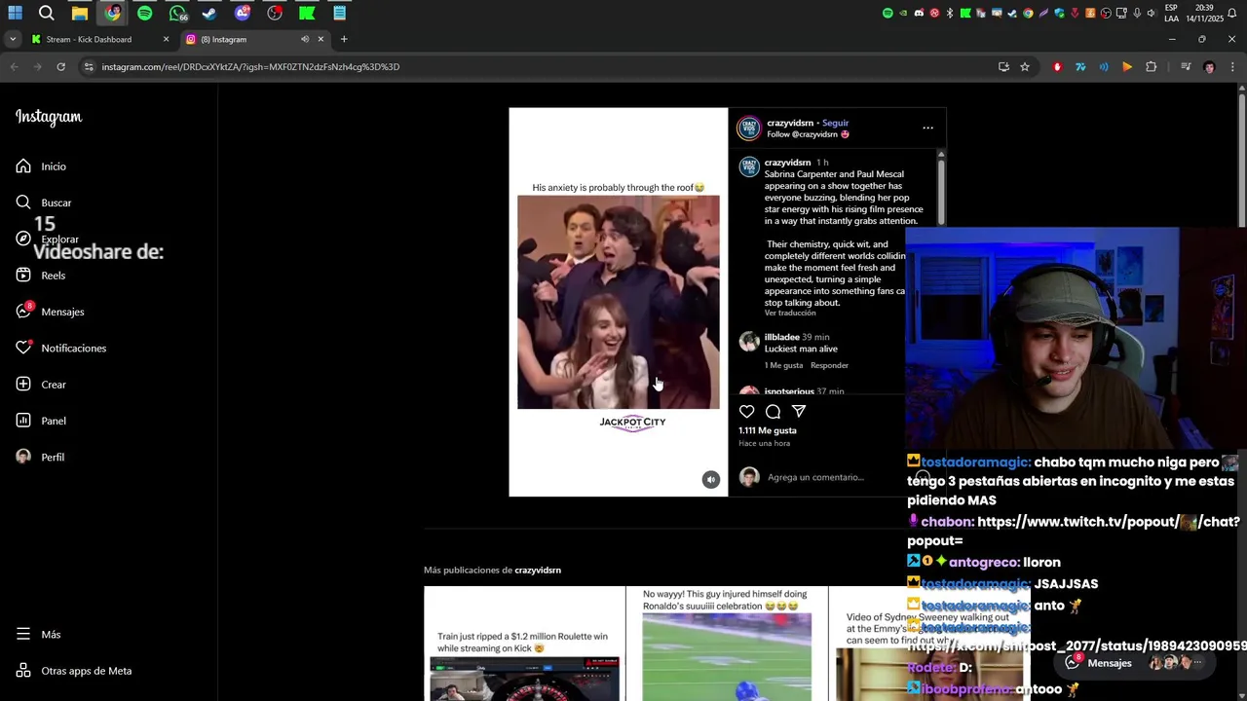Open the reel's three-dot options menu

[927, 128]
